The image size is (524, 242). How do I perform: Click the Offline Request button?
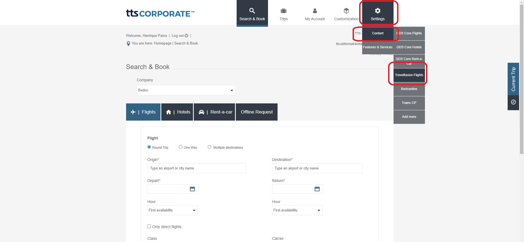click(257, 112)
